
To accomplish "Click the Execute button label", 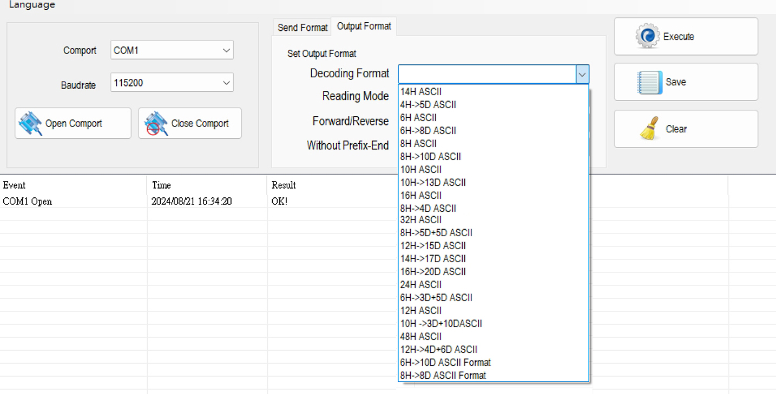I will [x=679, y=37].
